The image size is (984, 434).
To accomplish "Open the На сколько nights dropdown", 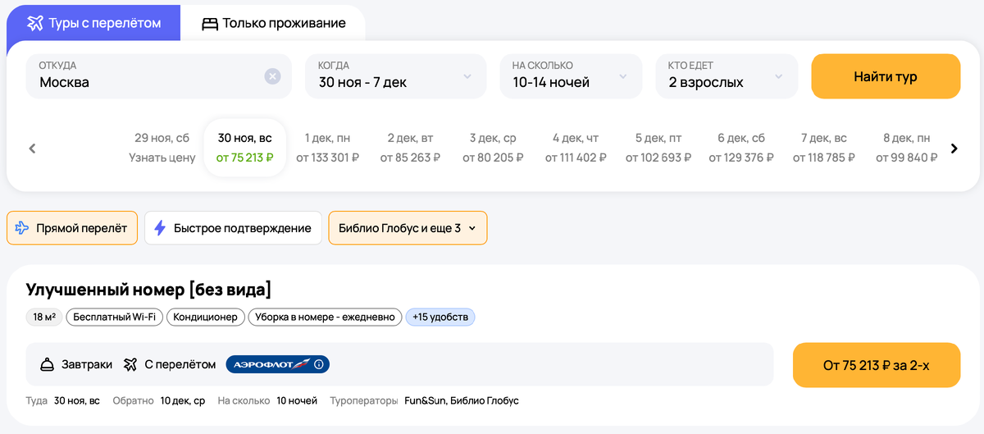I will coord(571,76).
